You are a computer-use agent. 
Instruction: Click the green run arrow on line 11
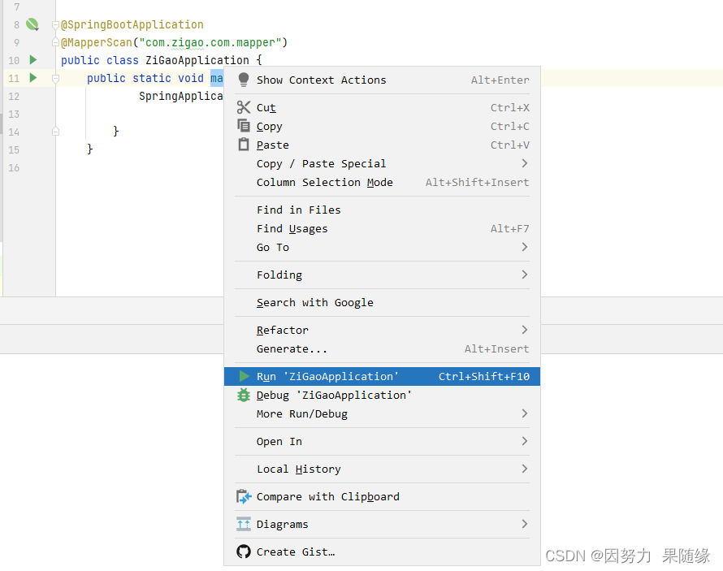click(33, 77)
